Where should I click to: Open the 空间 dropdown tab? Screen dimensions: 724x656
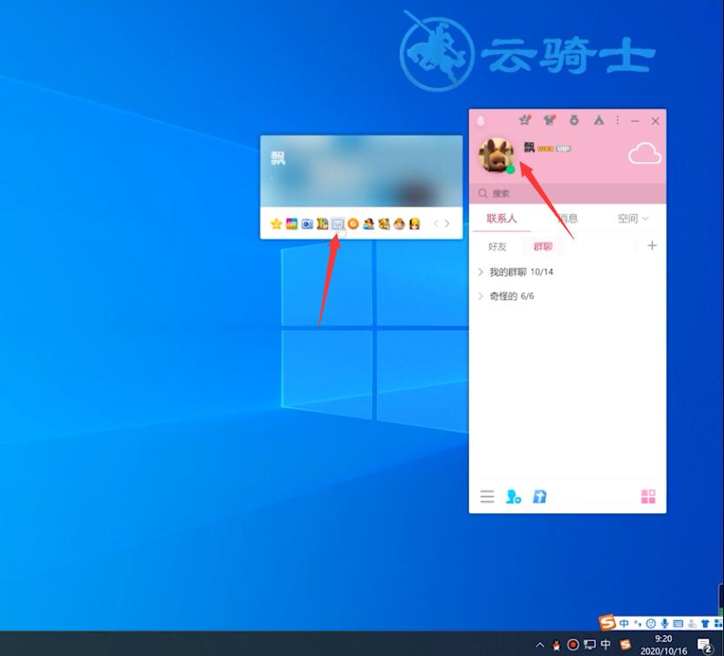coord(633,218)
